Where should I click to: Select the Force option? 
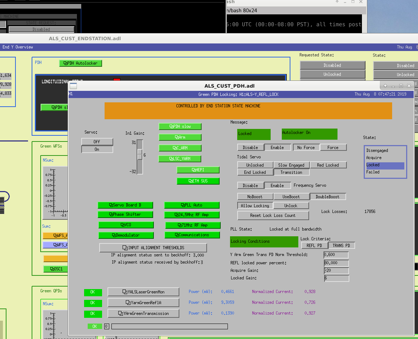(333, 148)
